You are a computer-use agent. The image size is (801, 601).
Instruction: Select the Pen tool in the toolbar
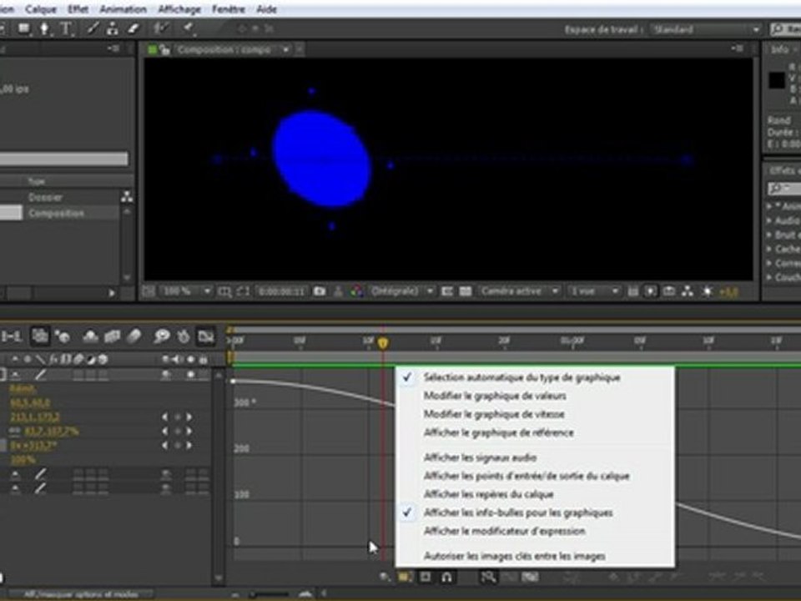(44, 29)
